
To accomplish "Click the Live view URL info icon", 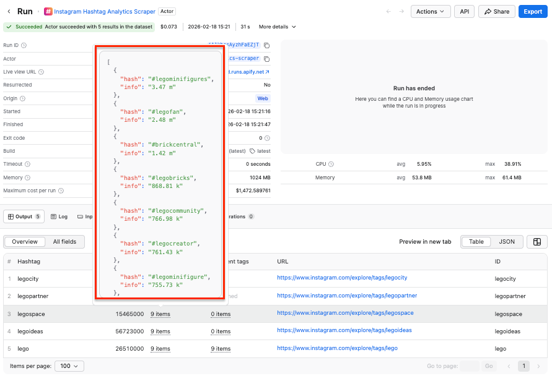I will click(x=42, y=72).
